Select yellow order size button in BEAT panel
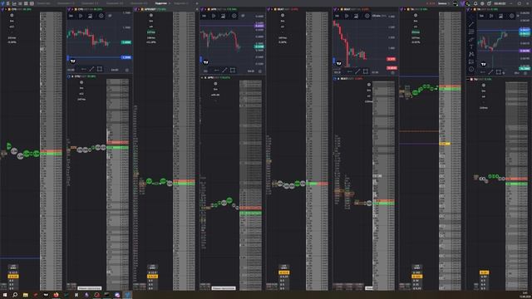The height and width of the screenshot is (299, 532). [x=283, y=272]
